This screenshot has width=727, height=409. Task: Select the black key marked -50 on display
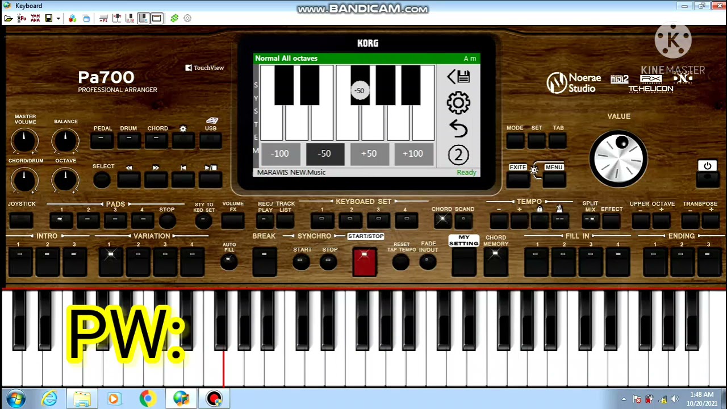(x=360, y=86)
